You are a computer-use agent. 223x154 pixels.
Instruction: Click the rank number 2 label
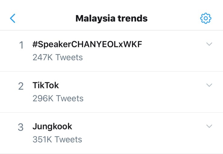click(21, 86)
